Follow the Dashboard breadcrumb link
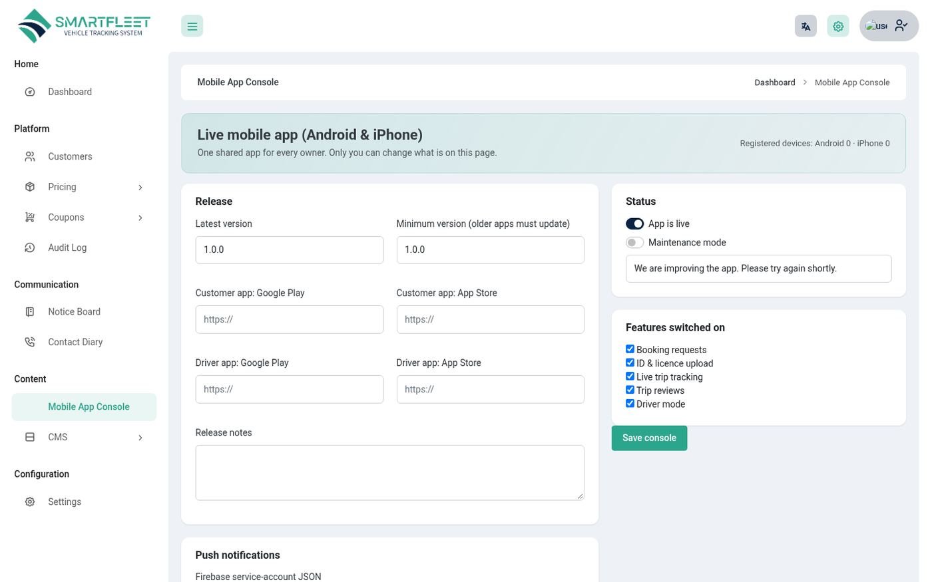Screen dimensions: 932x582 tap(774, 82)
